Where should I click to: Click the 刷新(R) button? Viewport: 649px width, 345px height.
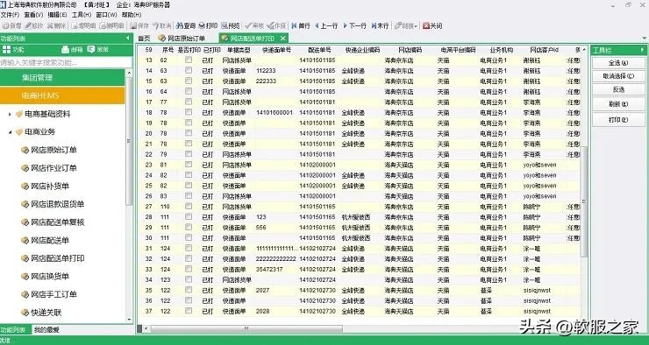[618, 104]
